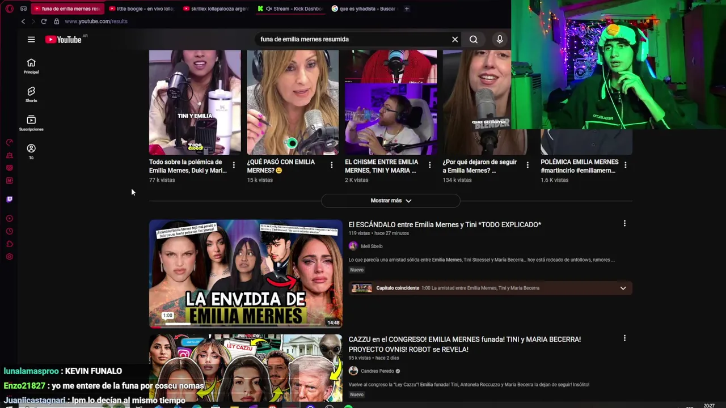Click Meli Sbeib channel avatar
Image resolution: width=726 pixels, height=408 pixels.
click(353, 246)
